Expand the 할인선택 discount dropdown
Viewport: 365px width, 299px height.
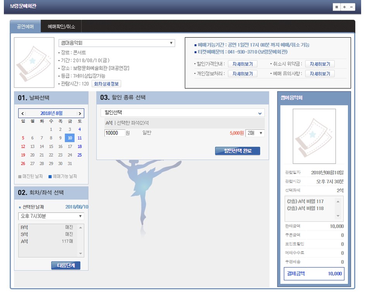coord(181,113)
